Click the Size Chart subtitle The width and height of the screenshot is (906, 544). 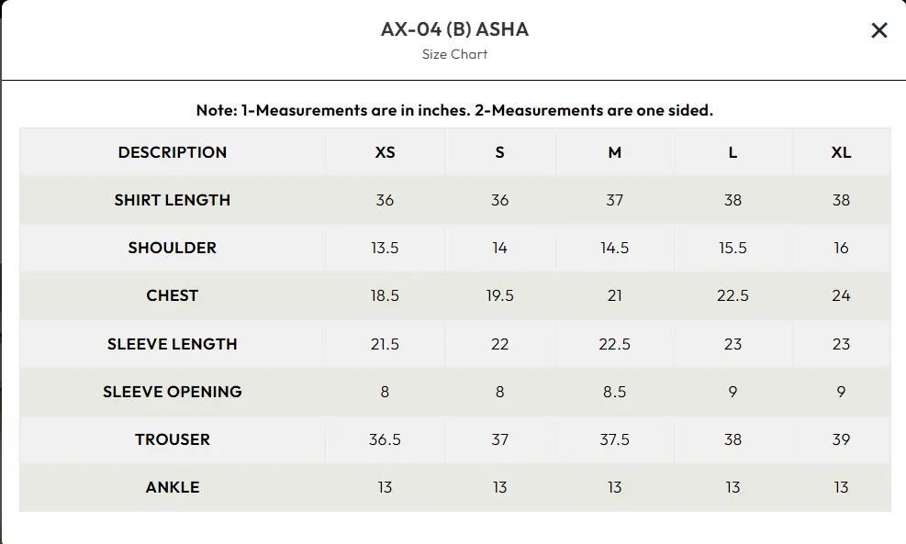453,54
